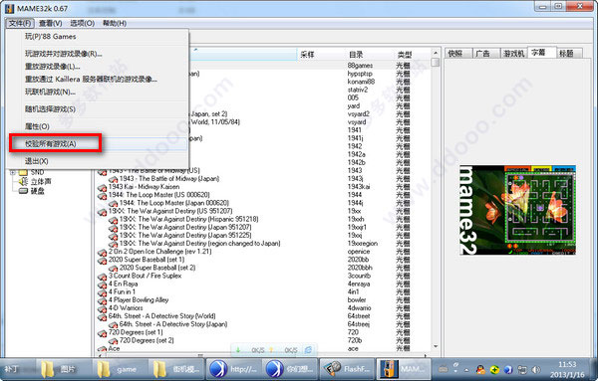This screenshot has width=598, height=381.
Task: Open the 选项(O) menu
Action: point(82,23)
